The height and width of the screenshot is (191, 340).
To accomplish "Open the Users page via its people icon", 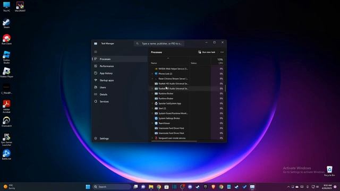I will 96,87.
